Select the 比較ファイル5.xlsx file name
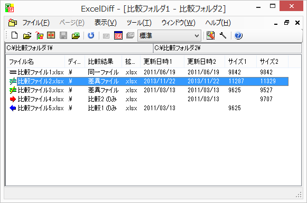Image resolution: width=307 pixels, height=203 pixels. click(41, 108)
